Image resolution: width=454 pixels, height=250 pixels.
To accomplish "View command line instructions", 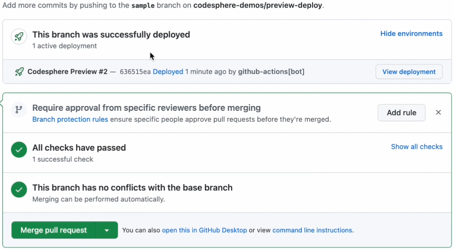I will tap(312, 230).
